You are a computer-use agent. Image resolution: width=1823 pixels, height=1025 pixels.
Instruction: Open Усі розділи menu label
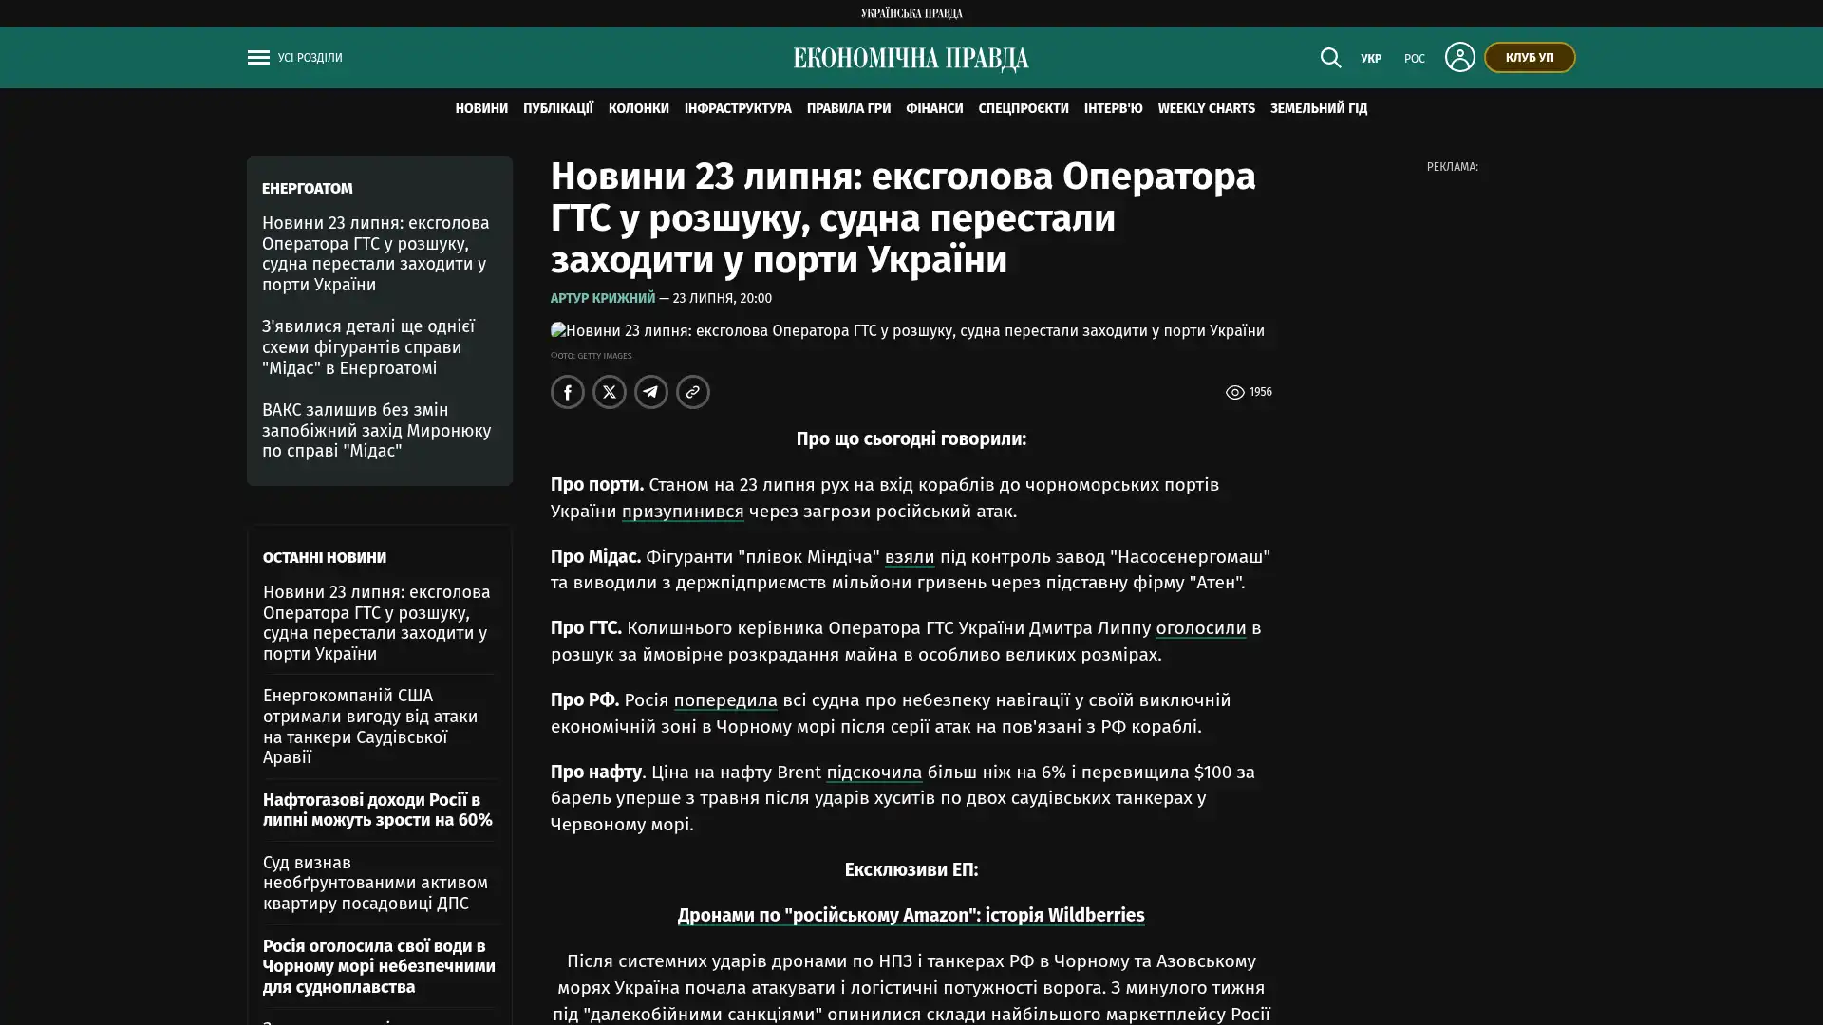coord(310,58)
